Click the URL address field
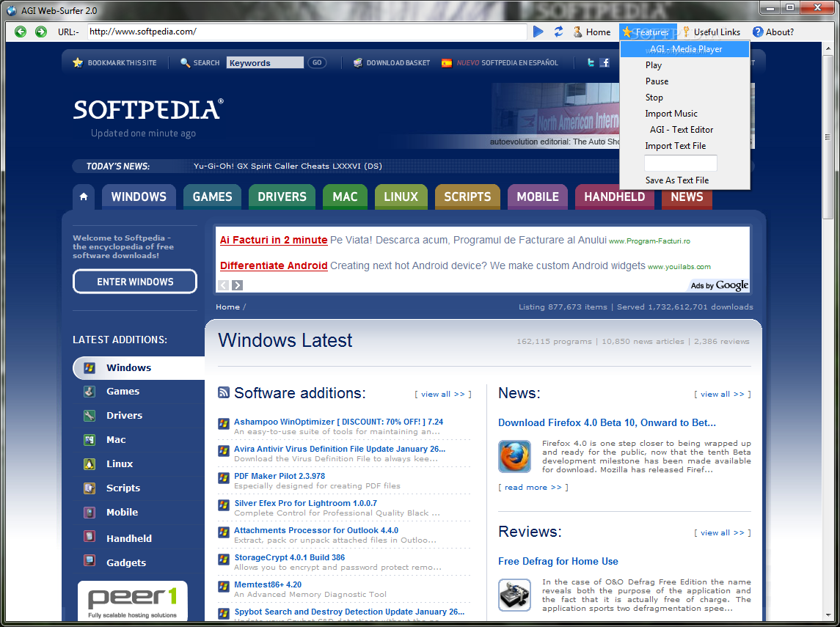 (307, 32)
